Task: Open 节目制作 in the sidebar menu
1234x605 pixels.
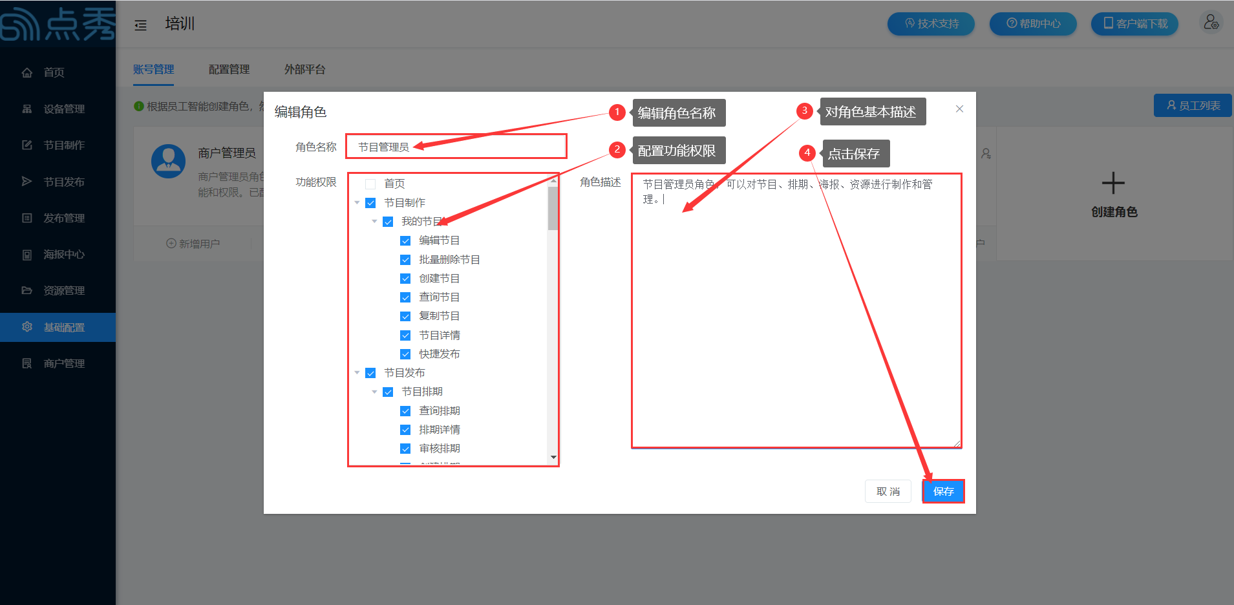Action: point(58,145)
